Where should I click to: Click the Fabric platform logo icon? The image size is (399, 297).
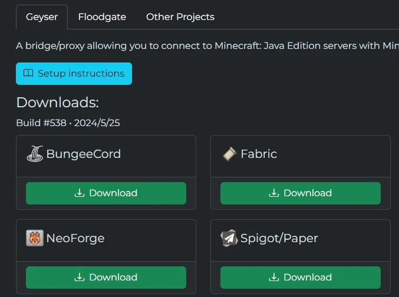[229, 154]
